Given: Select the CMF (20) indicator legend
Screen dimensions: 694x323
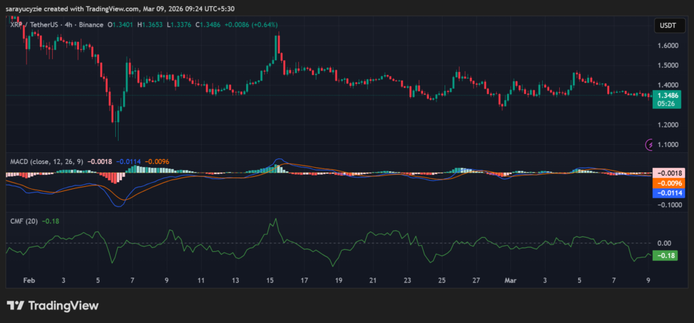Looking at the screenshot, I should point(23,220).
